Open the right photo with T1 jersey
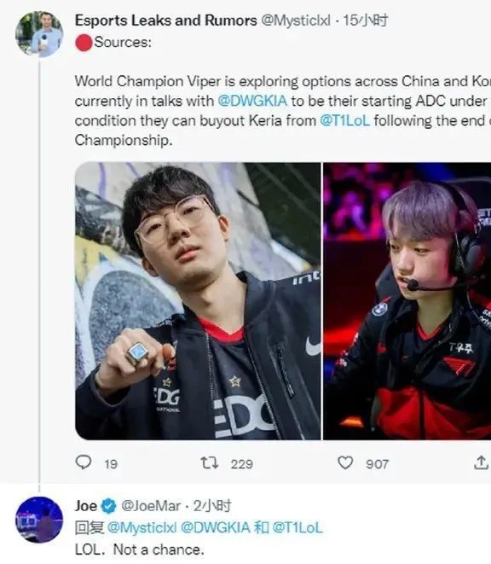Viewport: 491px width, 564px height. pyautogui.click(x=407, y=301)
